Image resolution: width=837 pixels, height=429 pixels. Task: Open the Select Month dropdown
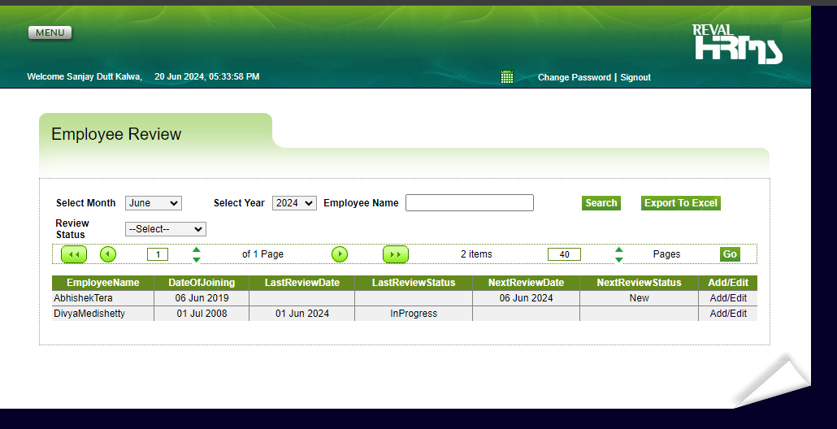tap(154, 203)
